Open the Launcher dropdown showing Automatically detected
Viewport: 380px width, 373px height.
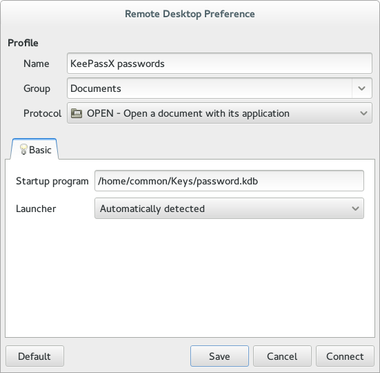[x=229, y=209]
